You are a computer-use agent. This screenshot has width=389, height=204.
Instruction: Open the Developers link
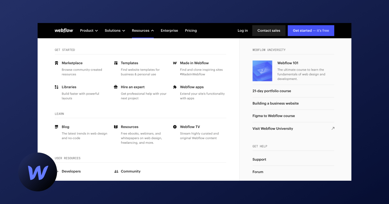click(x=71, y=171)
